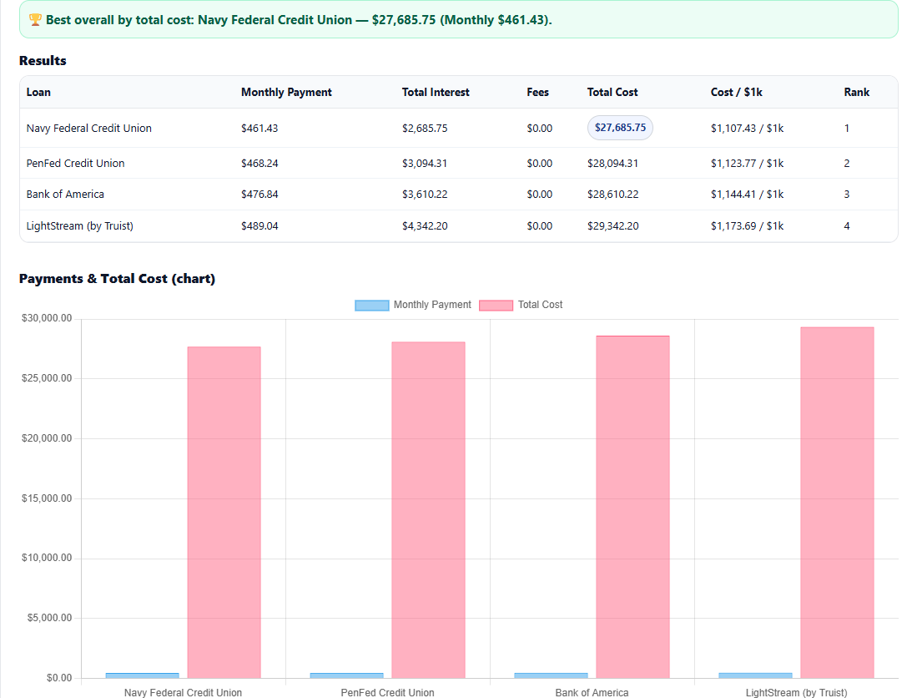Click the highlighted $27,685.75 total cost badge
Viewport: 917px width, 698px height.
point(620,128)
